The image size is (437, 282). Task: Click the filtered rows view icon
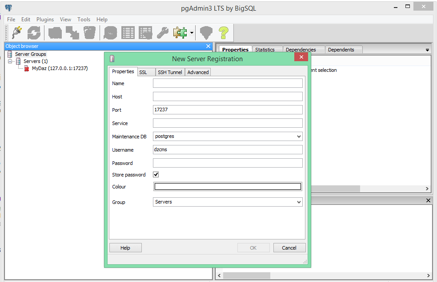(x=145, y=32)
